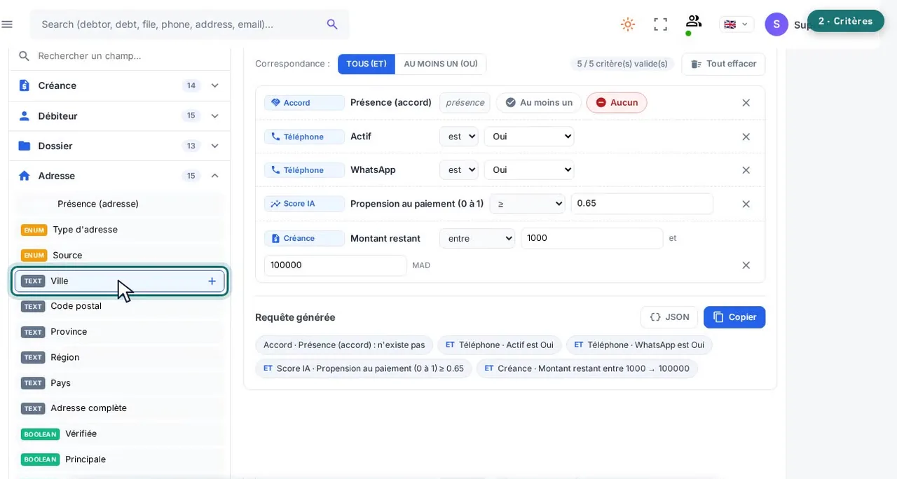Select the Type d'adresse field
The width and height of the screenshot is (897, 479).
(x=120, y=230)
